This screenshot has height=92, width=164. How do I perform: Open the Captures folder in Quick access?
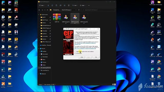point(45,33)
